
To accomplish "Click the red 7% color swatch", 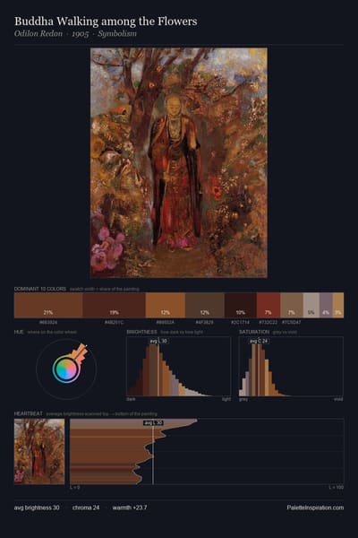I will pyautogui.click(x=268, y=305).
